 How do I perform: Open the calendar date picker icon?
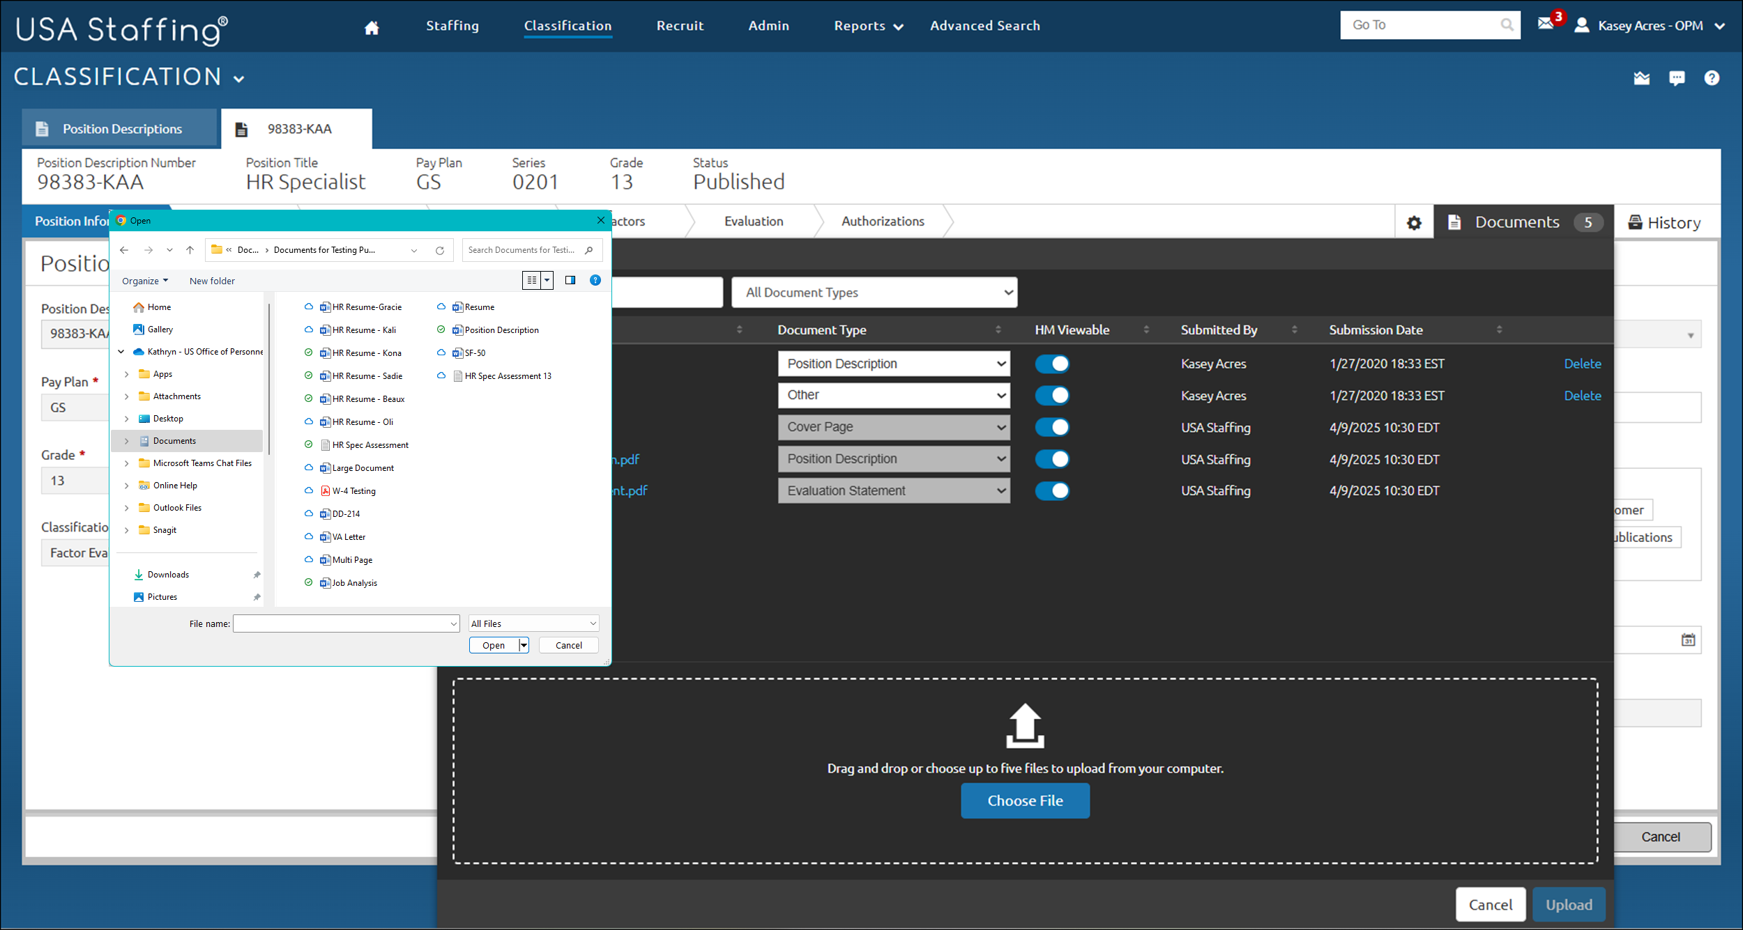pos(1688,640)
